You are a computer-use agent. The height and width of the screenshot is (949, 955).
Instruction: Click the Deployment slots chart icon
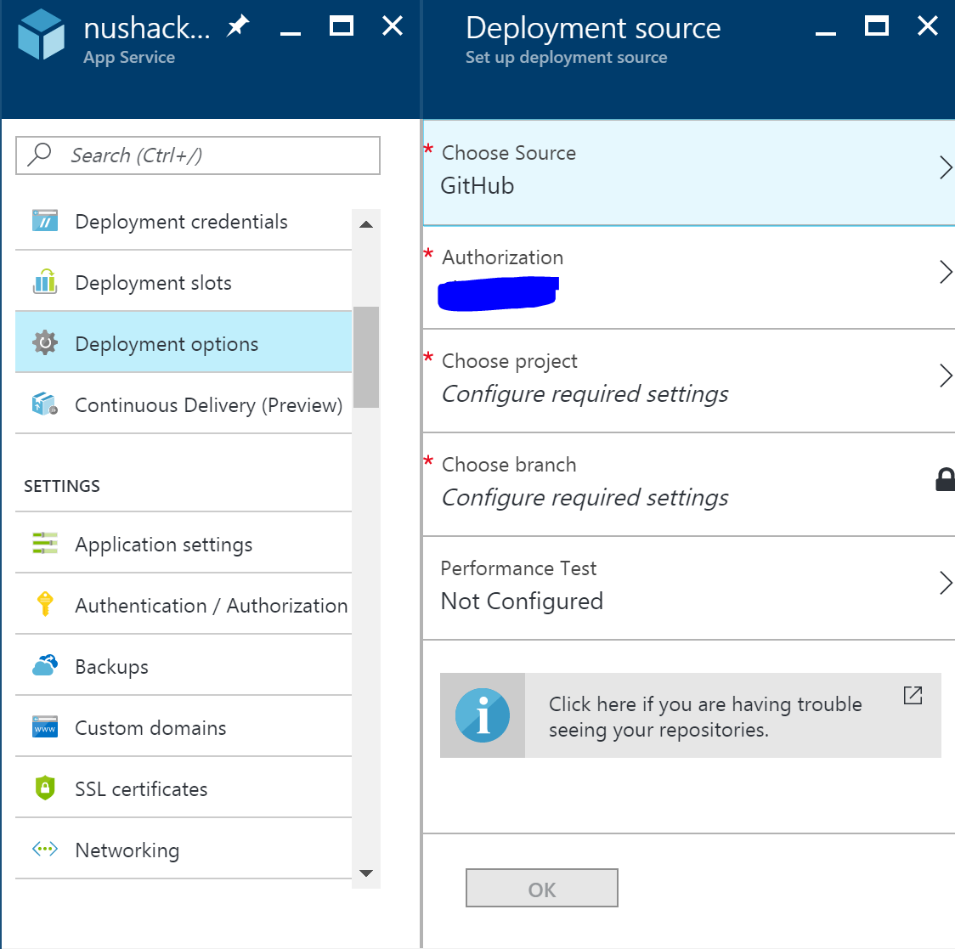[x=45, y=281]
